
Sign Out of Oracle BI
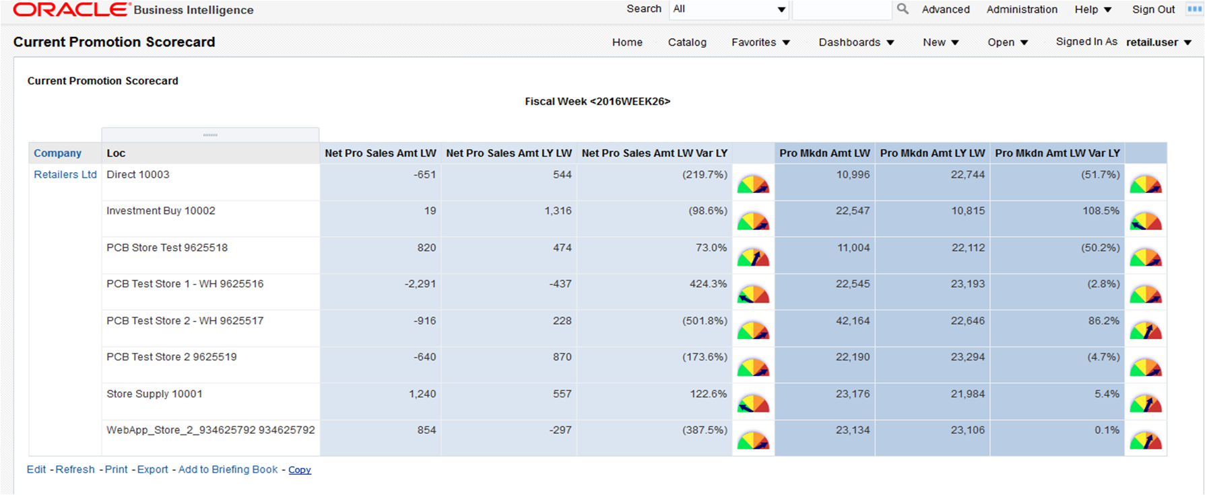click(1153, 9)
